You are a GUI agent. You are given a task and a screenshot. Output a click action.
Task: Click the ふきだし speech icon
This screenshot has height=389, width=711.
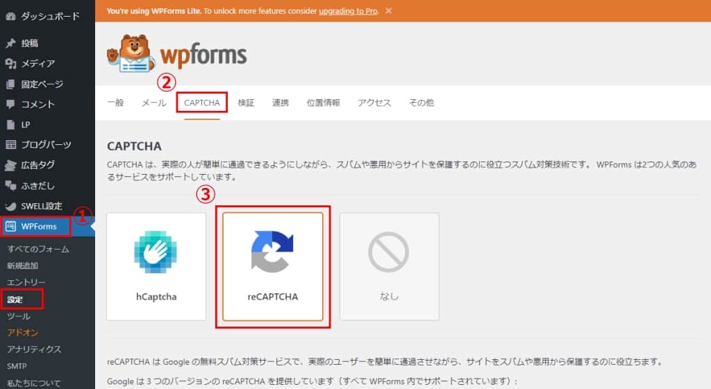(x=10, y=185)
